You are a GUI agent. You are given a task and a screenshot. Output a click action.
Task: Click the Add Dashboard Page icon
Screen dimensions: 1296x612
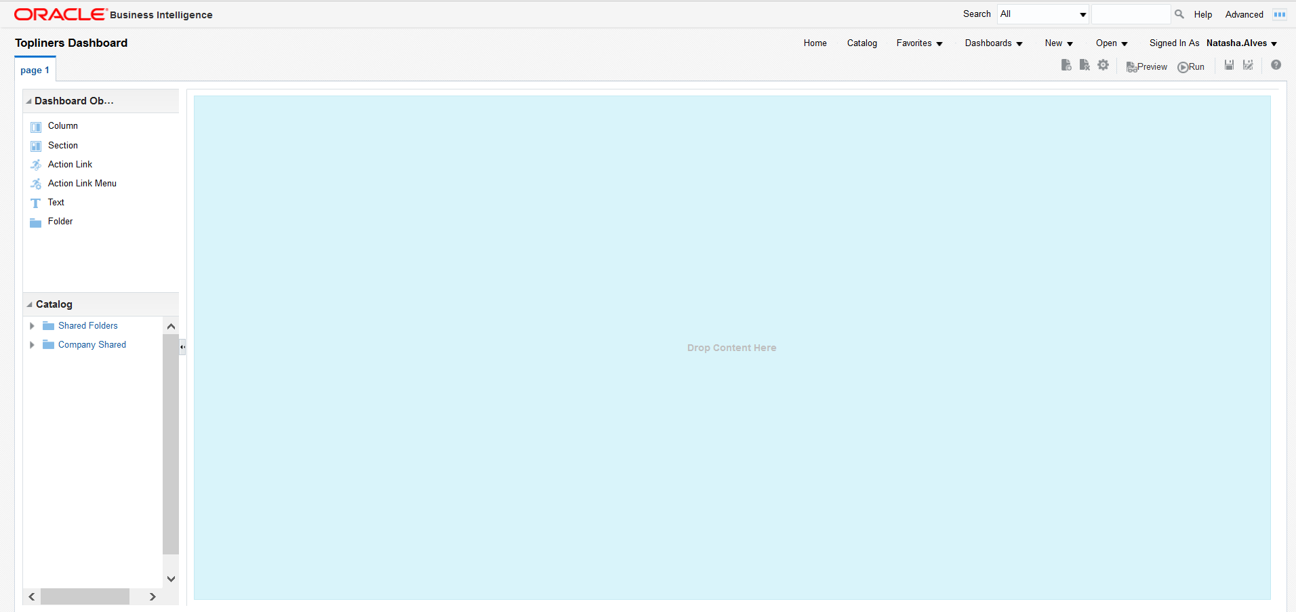click(x=1066, y=65)
